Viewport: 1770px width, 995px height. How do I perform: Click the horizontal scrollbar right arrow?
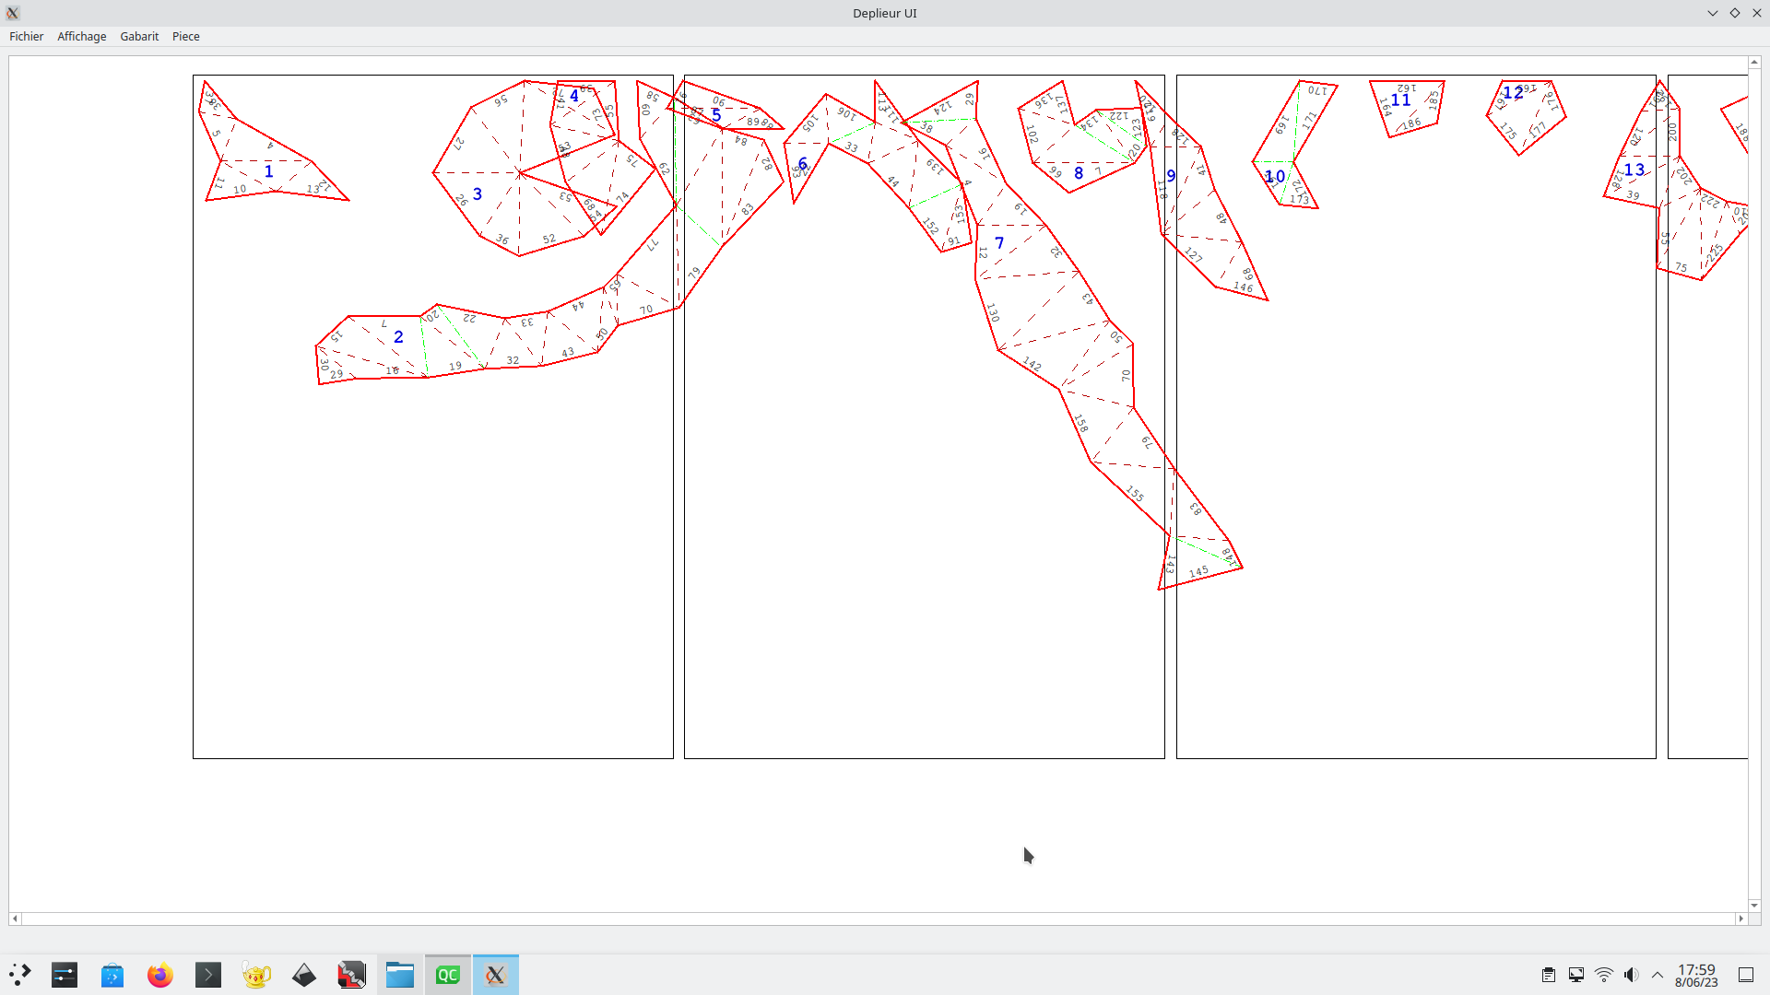(1741, 919)
